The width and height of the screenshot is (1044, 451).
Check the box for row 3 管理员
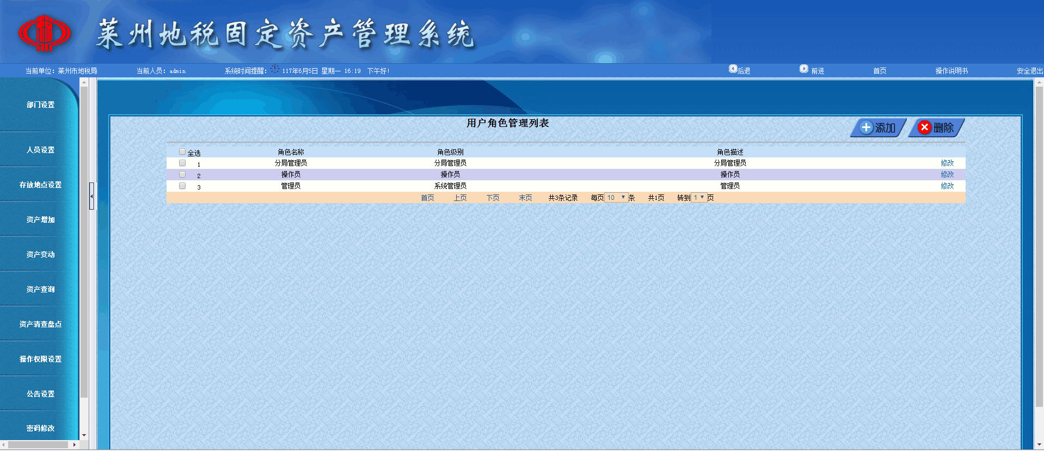point(182,186)
